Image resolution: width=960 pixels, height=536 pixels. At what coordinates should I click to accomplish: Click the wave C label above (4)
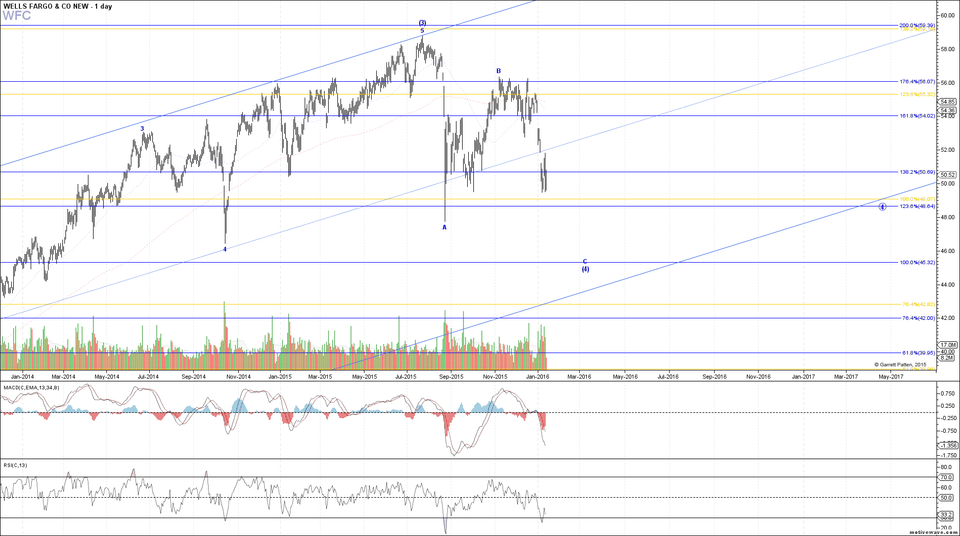(585, 262)
